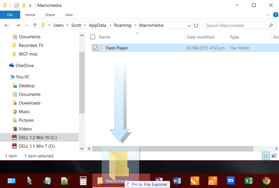Open the Customize Quick Access Toolbar dropdown
The height and width of the screenshot is (188, 279).
(30, 6)
